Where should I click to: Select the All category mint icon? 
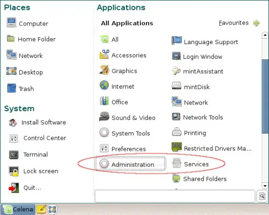tap(104, 39)
